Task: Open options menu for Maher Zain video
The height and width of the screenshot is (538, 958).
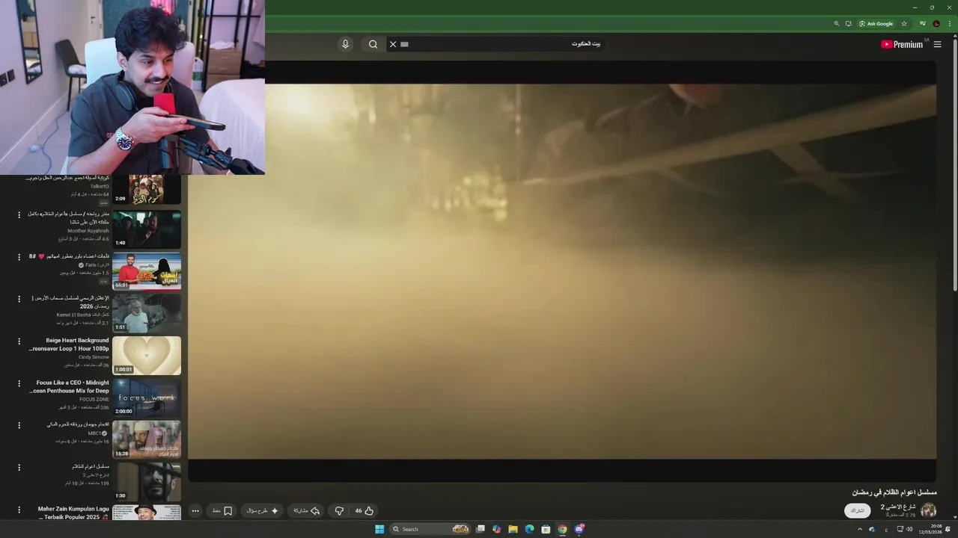Action: (x=19, y=509)
